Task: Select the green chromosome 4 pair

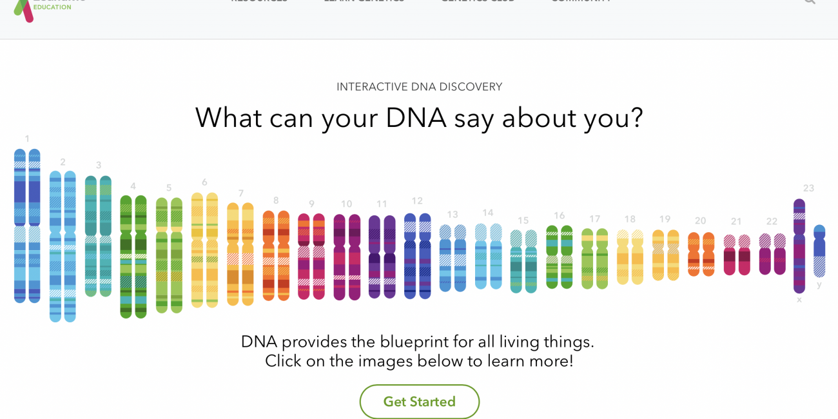Action: point(133,257)
